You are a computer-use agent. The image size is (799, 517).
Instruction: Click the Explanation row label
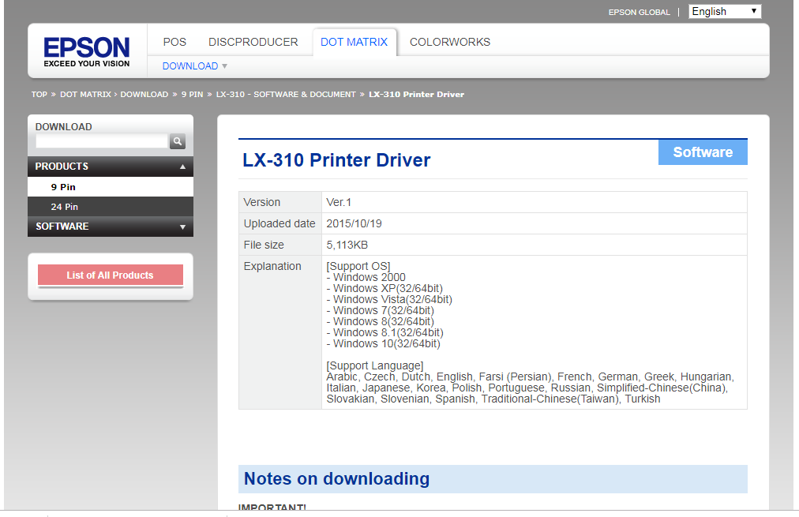tap(272, 267)
